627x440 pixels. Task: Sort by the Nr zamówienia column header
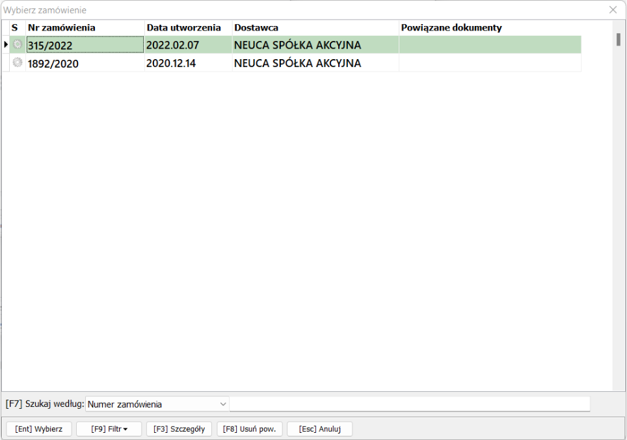point(85,27)
